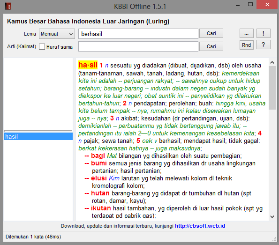Screen dimensions: 279x245
Task: Maximize the KBBI Offline window
Action: click(250, 5)
